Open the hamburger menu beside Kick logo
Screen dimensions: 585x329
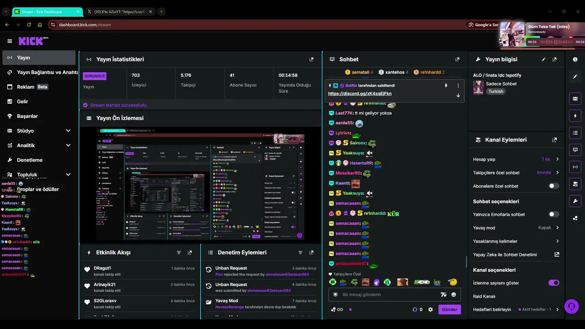click(10, 41)
